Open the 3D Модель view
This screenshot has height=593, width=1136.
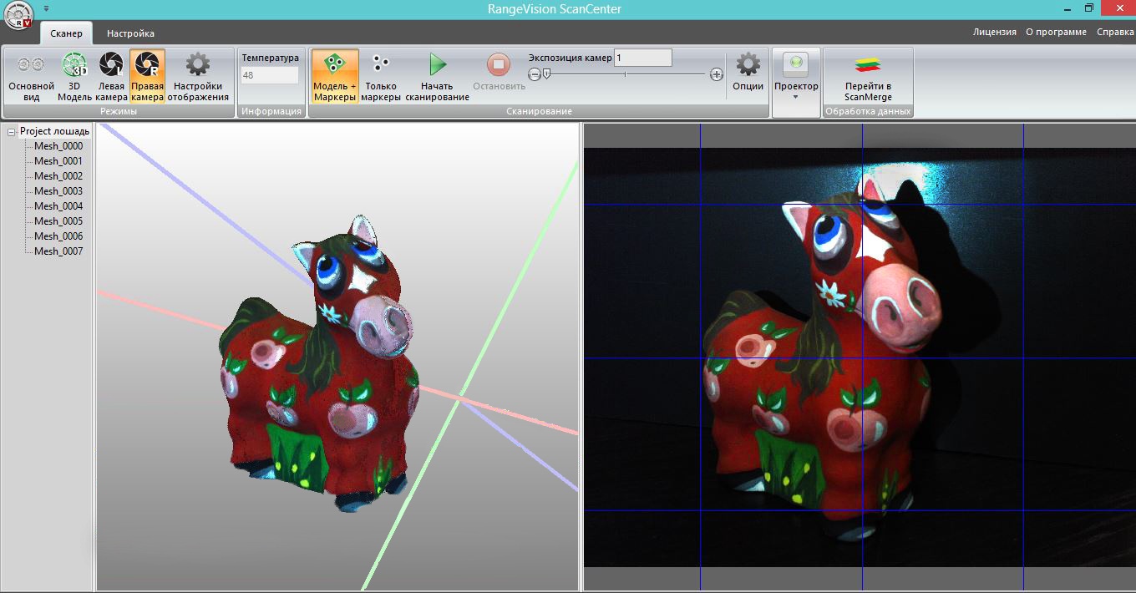click(x=74, y=76)
